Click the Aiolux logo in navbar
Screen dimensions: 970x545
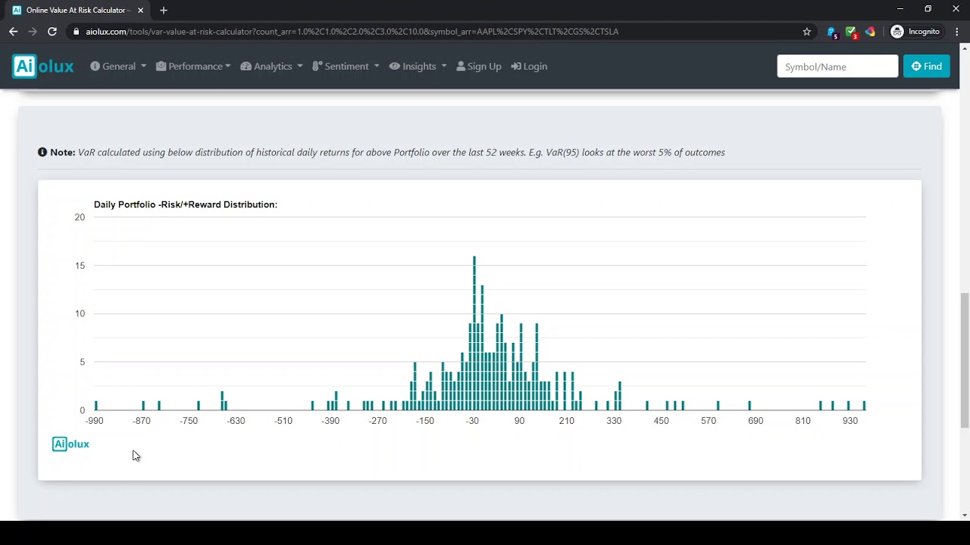43,67
